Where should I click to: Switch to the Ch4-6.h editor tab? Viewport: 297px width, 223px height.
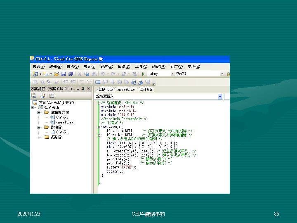click(146, 89)
